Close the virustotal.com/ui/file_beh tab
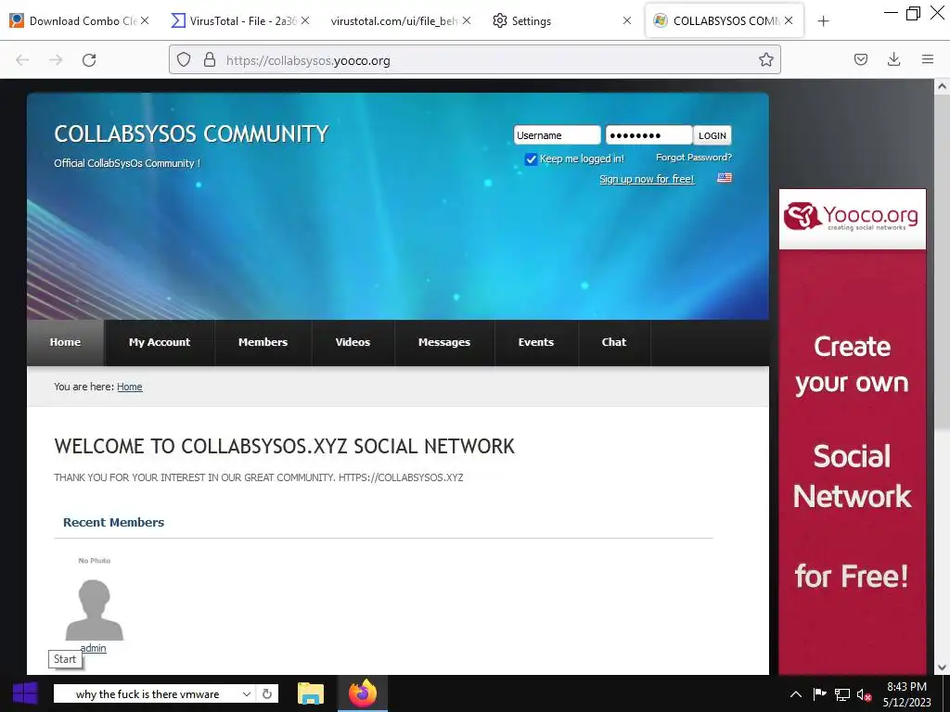Screen dimensions: 950x712 (467, 20)
